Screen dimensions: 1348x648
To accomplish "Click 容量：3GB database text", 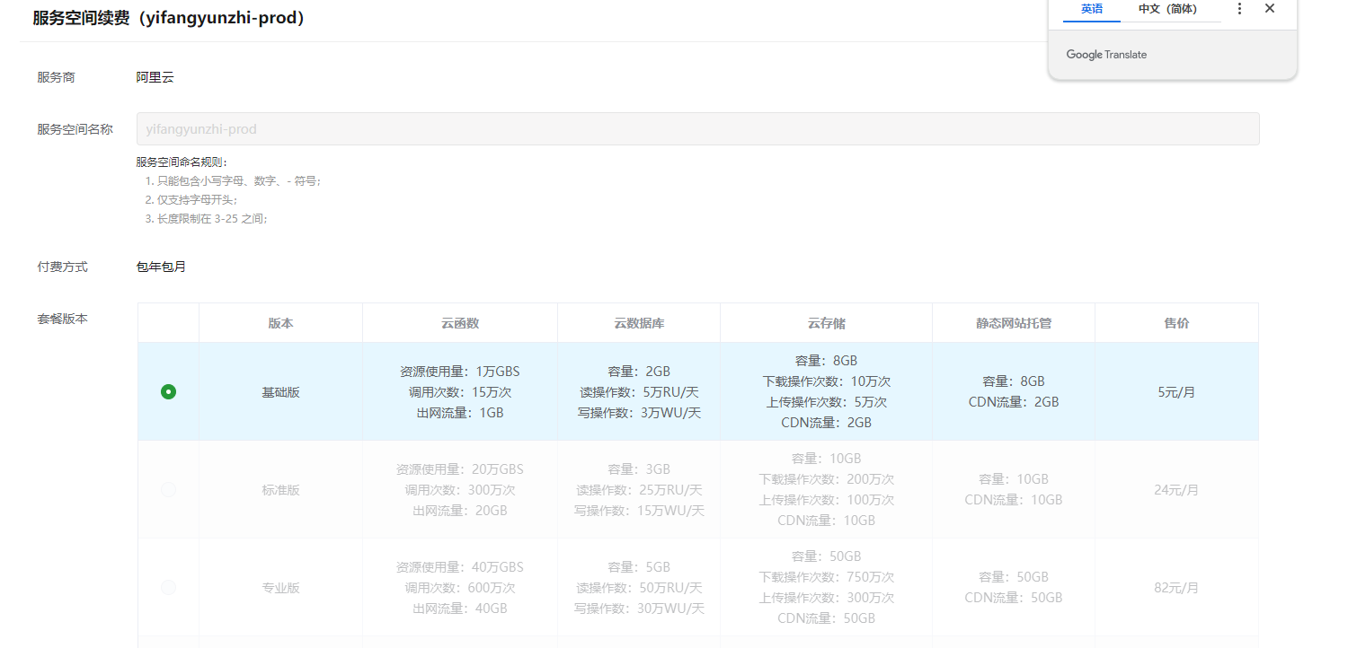I will point(639,469).
